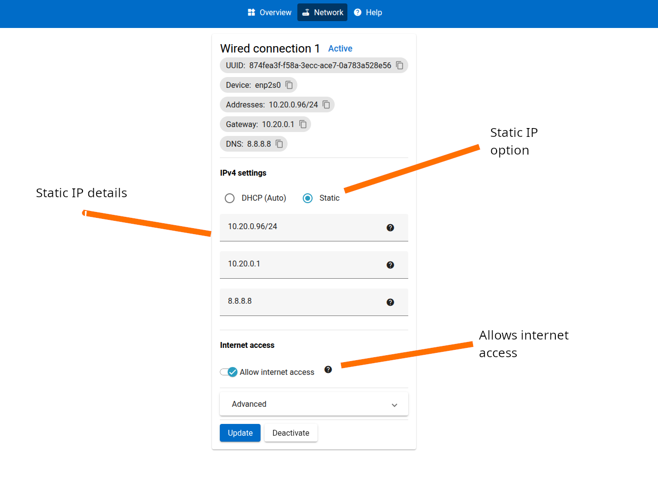Click the Advanced chevron arrow
Image resolution: width=658 pixels, height=500 pixels.
[x=395, y=405]
